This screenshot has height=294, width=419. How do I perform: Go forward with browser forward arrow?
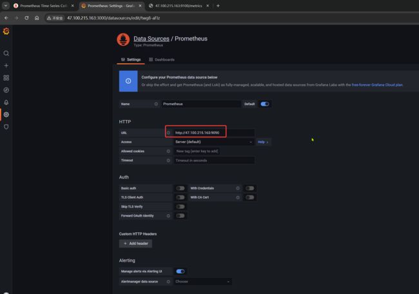tap(17, 18)
